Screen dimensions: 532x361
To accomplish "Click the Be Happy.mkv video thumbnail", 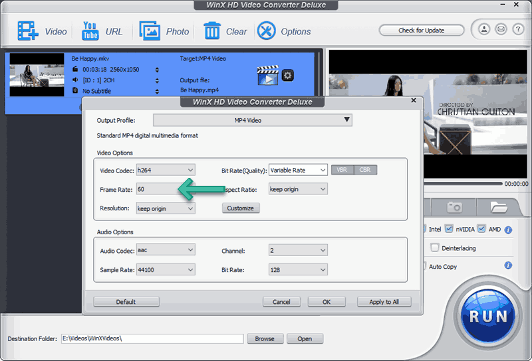I will coord(37,75).
